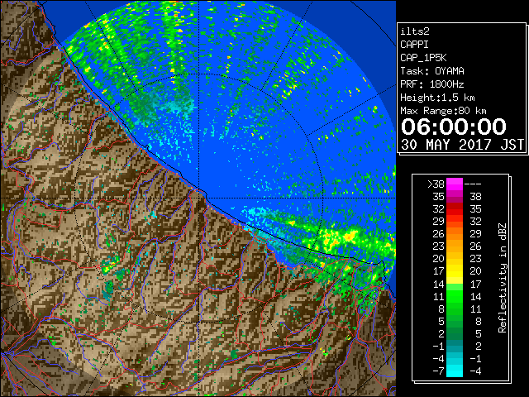Click the 30 MAY 2017 JST date
The image size is (529, 397).
pos(462,145)
